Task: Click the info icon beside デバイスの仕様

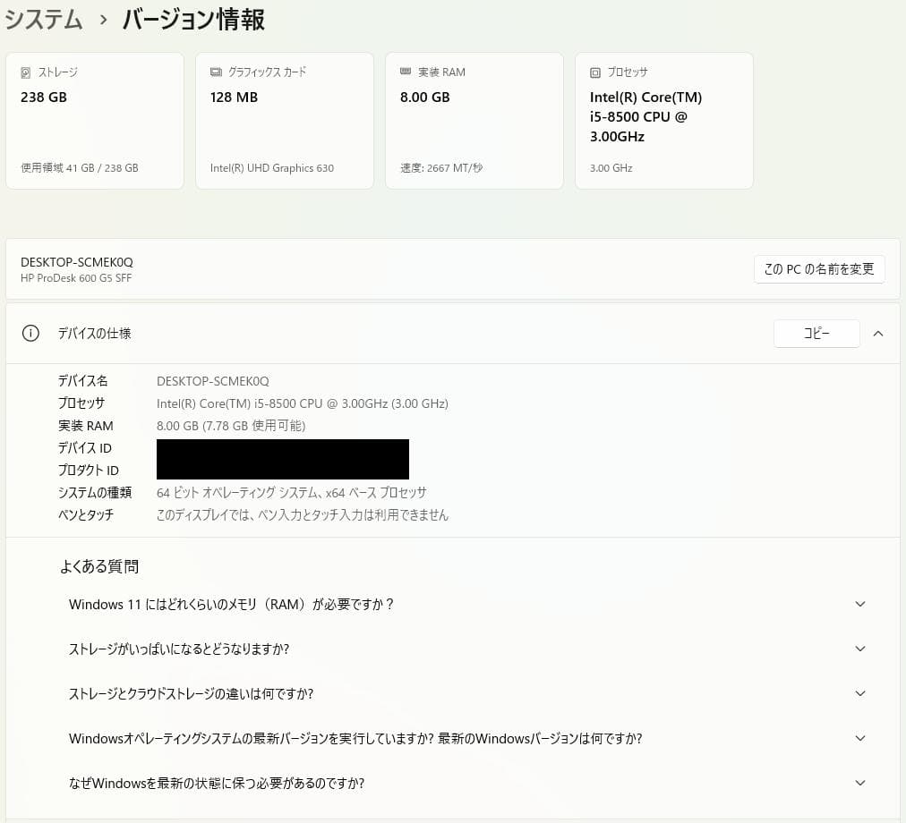Action: click(30, 333)
